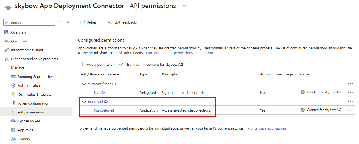The image size is (359, 144).
Task: Click the Quickstart cloud icon
Action: tap(7, 41)
